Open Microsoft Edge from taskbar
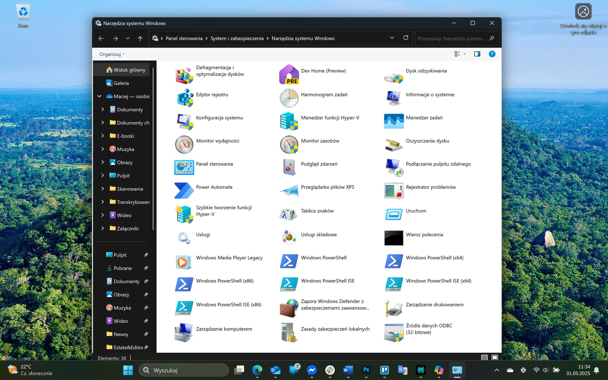Image resolution: width=608 pixels, height=380 pixels. click(257, 370)
